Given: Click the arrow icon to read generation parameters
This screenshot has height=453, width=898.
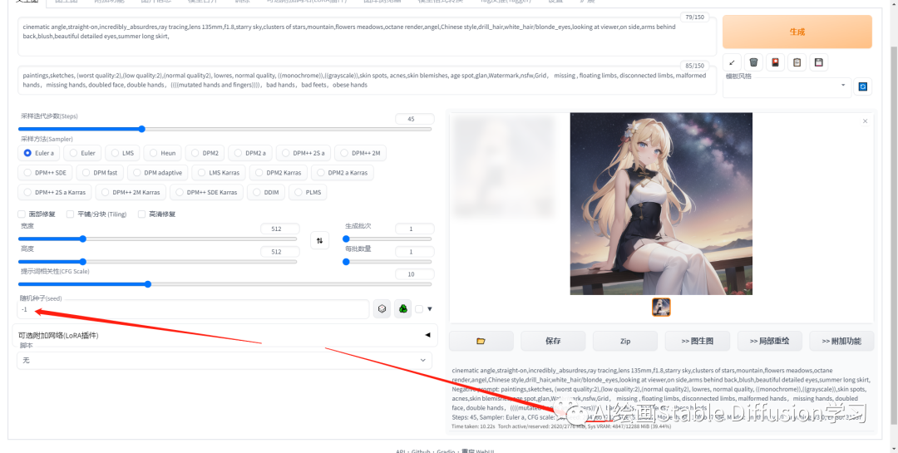Looking at the screenshot, I should (x=732, y=62).
